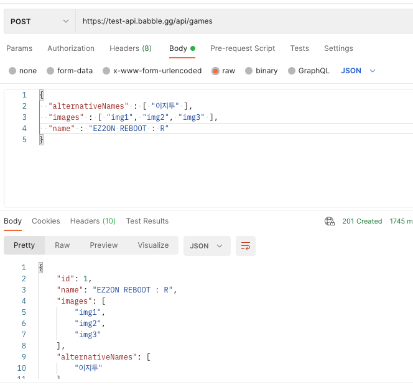Screen dimensions: 413x385
Task: Switch to the Tests tab
Action: click(x=299, y=48)
